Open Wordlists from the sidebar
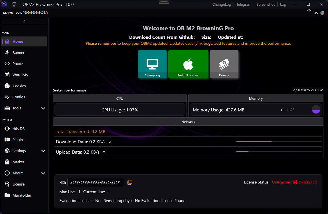Image resolution: width=328 pixels, height=214 pixels. pos(24,75)
